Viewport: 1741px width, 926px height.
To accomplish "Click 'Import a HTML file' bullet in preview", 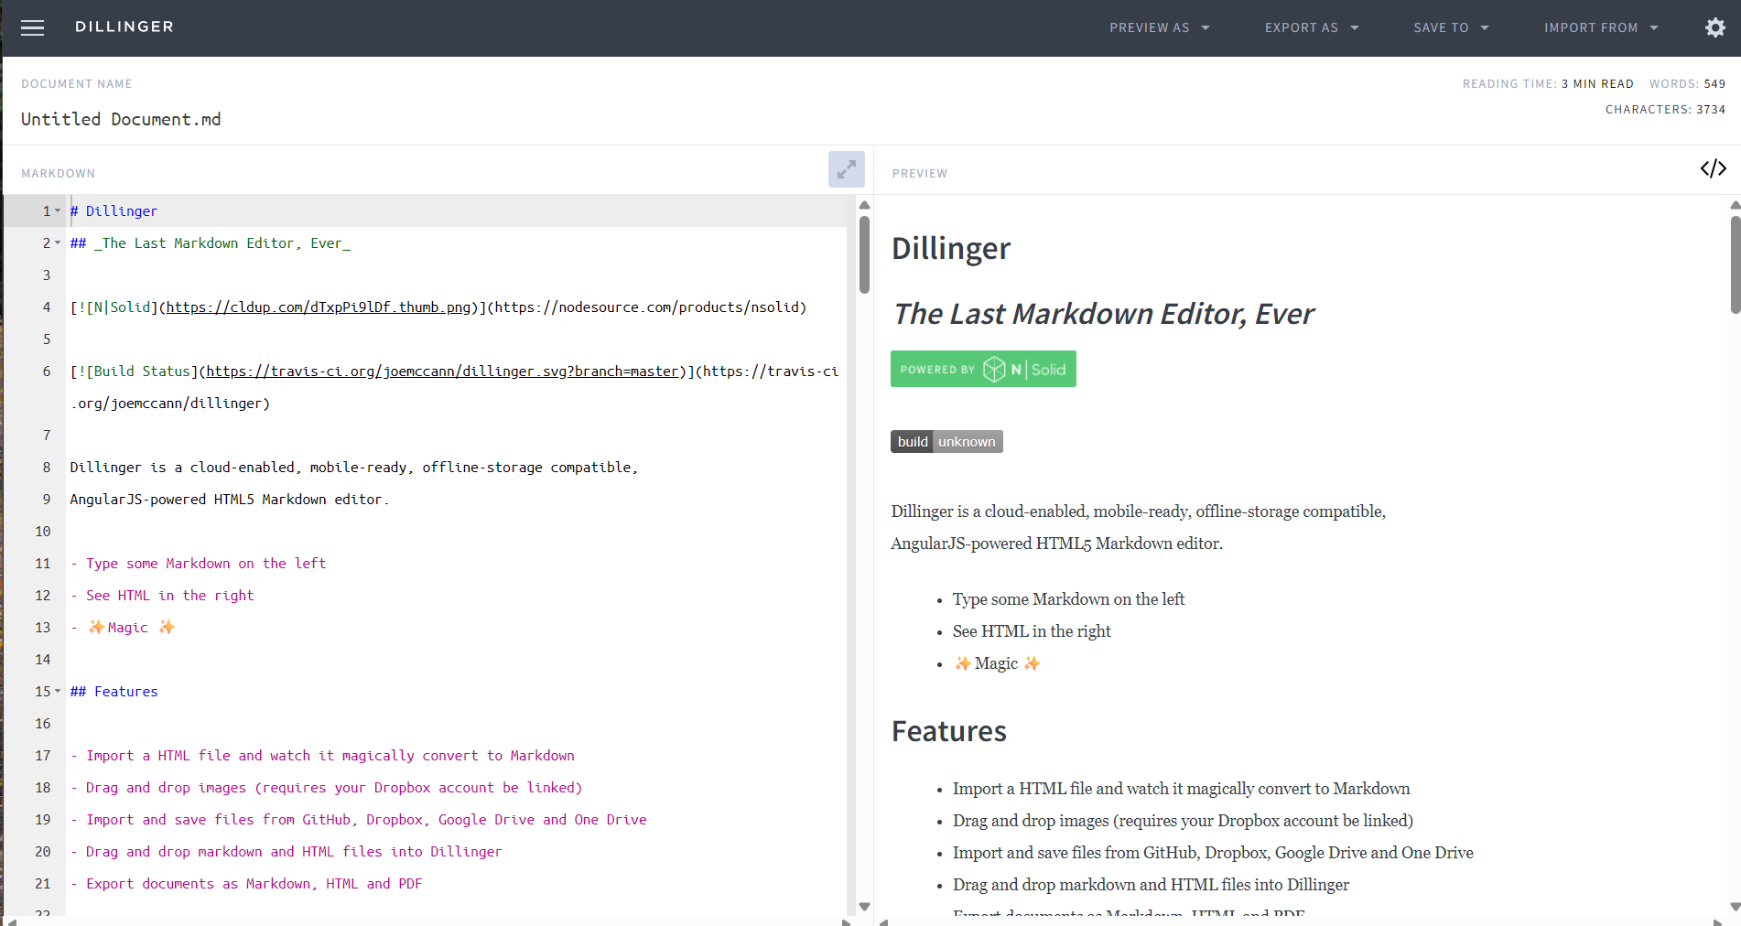I will [x=1181, y=789].
